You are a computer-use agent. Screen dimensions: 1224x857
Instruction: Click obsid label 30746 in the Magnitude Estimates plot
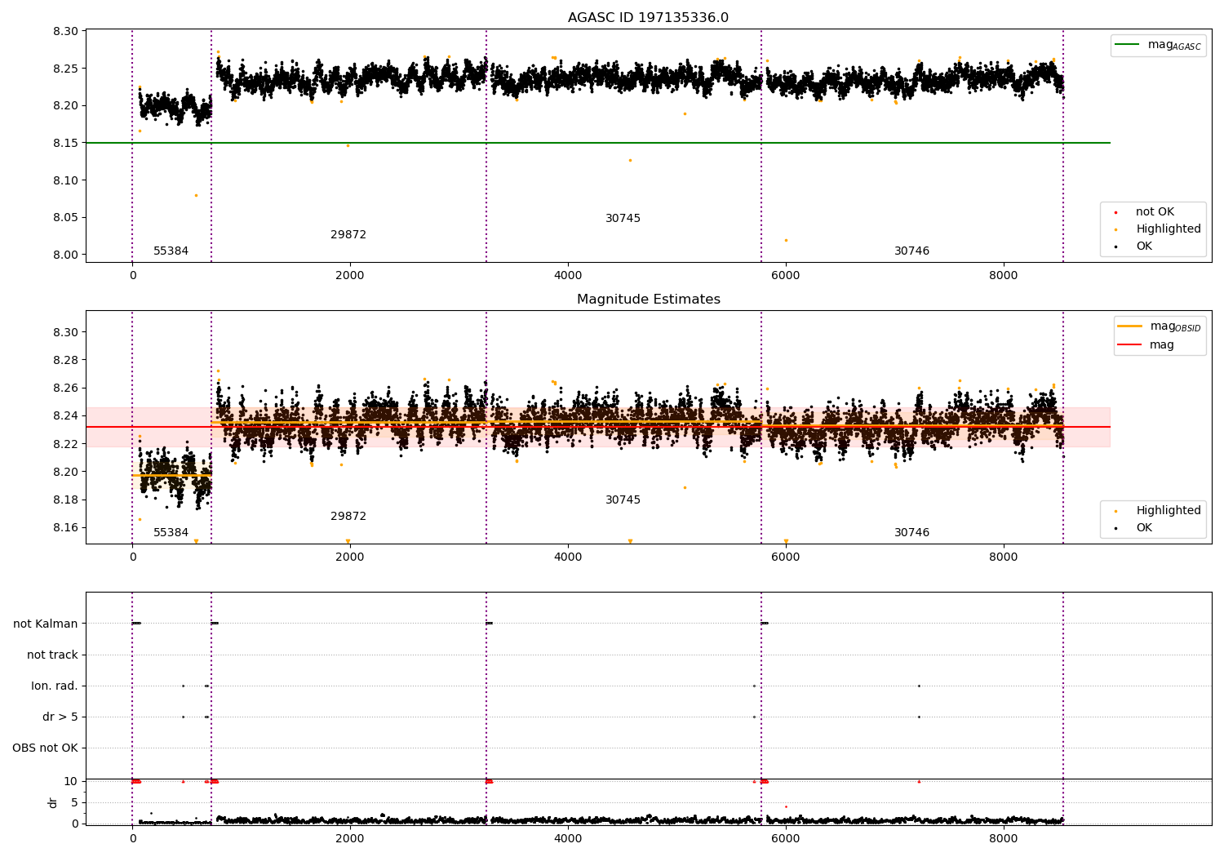coord(911,533)
